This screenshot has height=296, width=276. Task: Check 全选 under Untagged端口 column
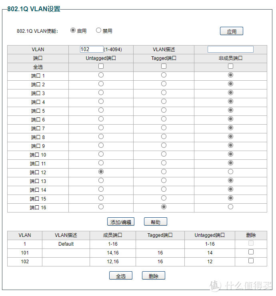tap(101, 66)
